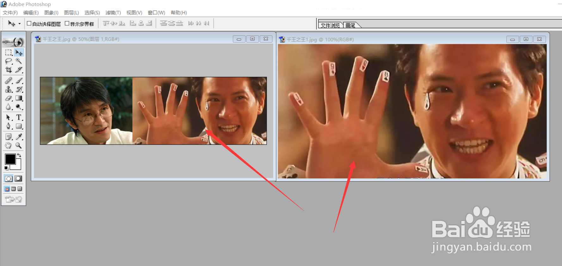Viewport: 562px width, 266px height.
Task: Toggle 自动选择图层 checkbox
Action: tap(29, 23)
